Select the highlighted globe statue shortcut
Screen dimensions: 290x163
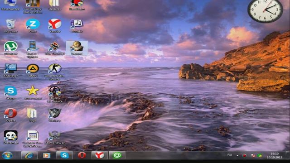tap(77, 48)
